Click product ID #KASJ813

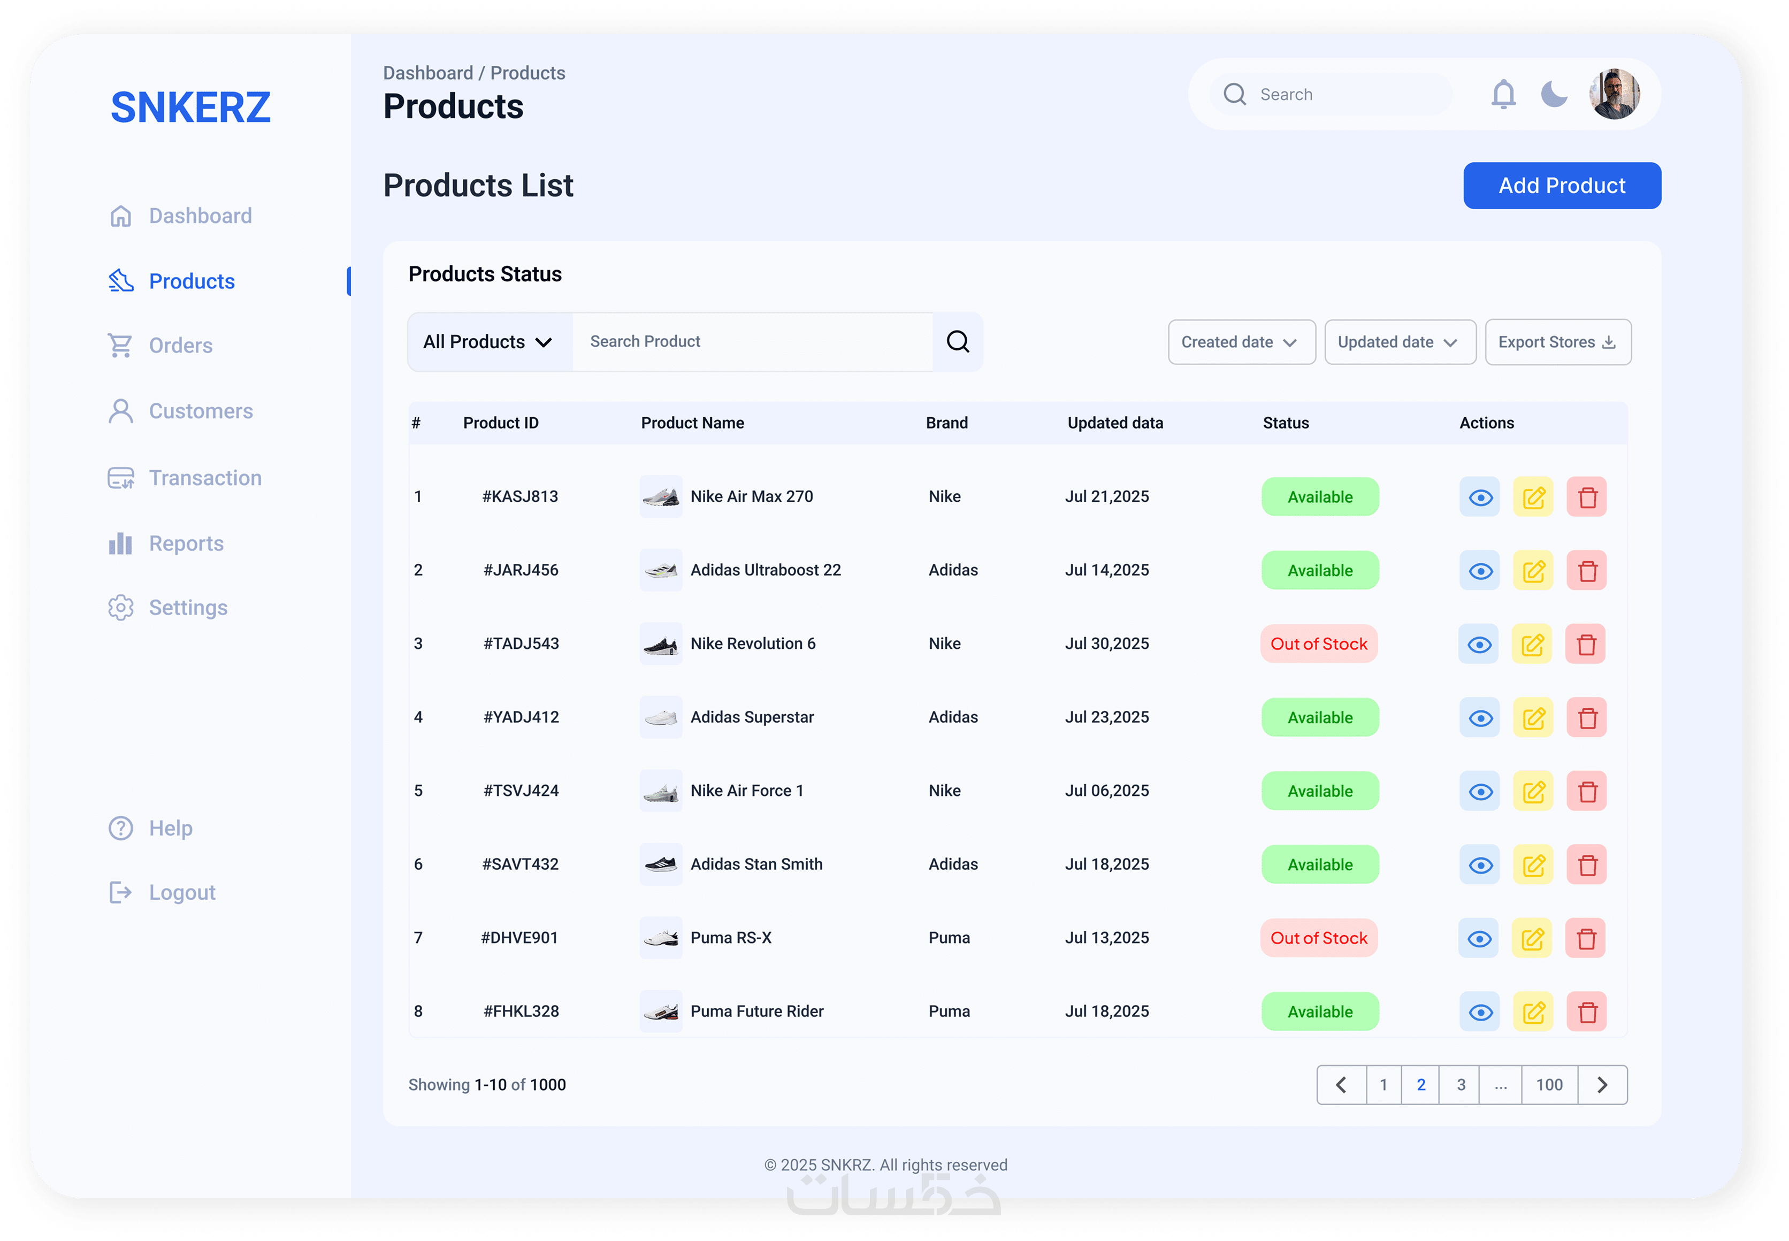519,496
